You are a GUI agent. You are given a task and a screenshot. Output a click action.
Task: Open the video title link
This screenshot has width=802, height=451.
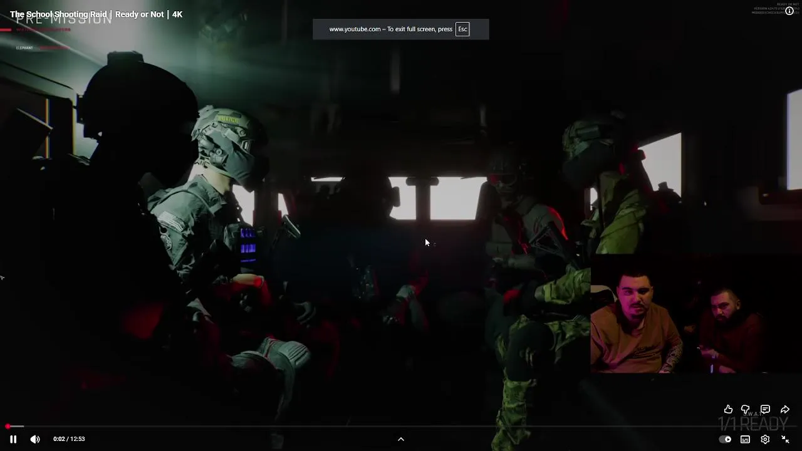click(96, 14)
